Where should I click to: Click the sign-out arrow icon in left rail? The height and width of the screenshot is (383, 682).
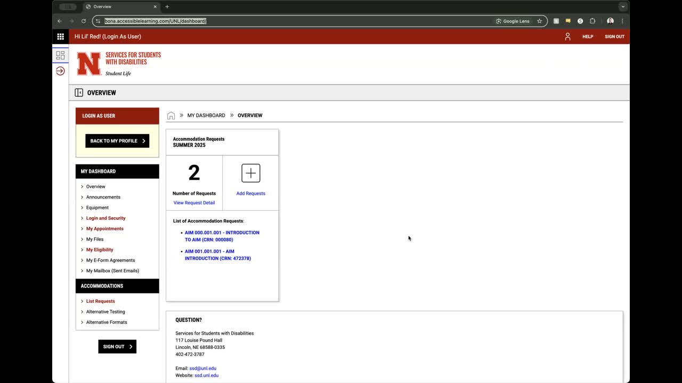pyautogui.click(x=60, y=71)
